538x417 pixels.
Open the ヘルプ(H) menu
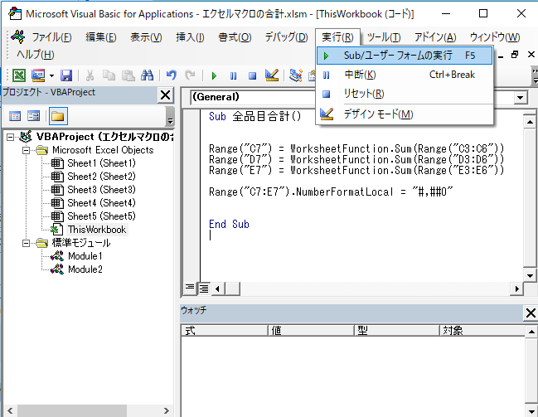36,55
